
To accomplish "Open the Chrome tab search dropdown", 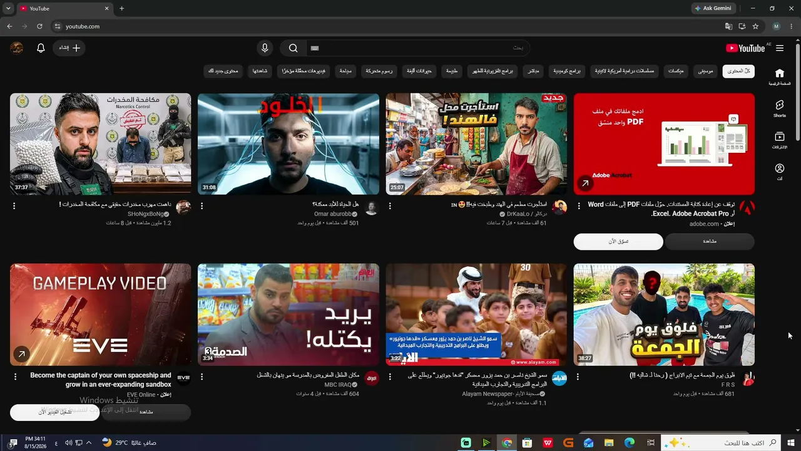I will pos(8,8).
